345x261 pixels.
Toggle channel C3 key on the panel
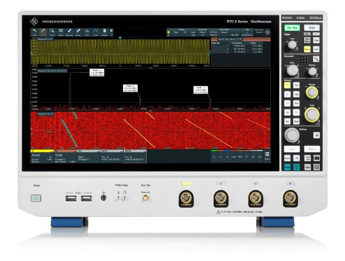(x=287, y=103)
